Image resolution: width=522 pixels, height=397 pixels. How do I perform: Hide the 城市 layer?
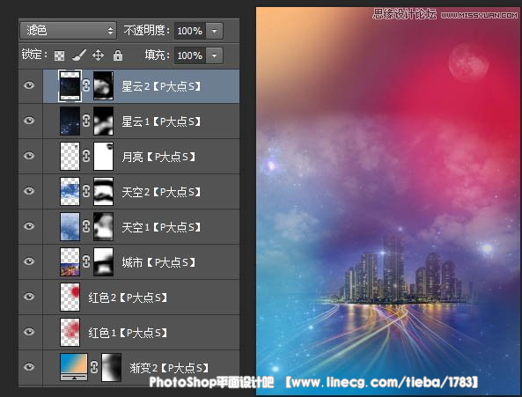(x=29, y=261)
